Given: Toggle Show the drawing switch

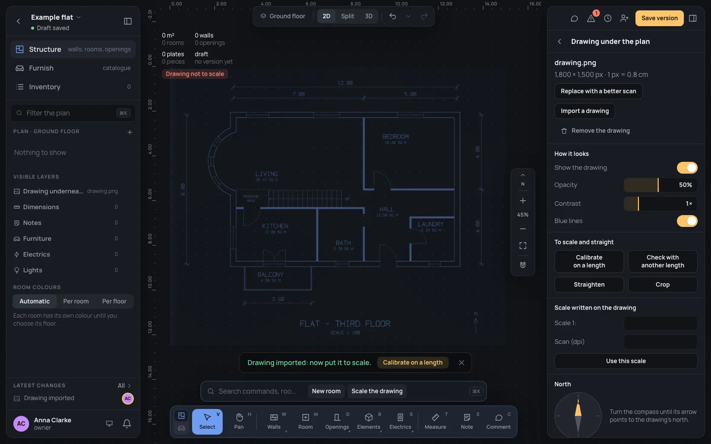Looking at the screenshot, I should click(687, 168).
